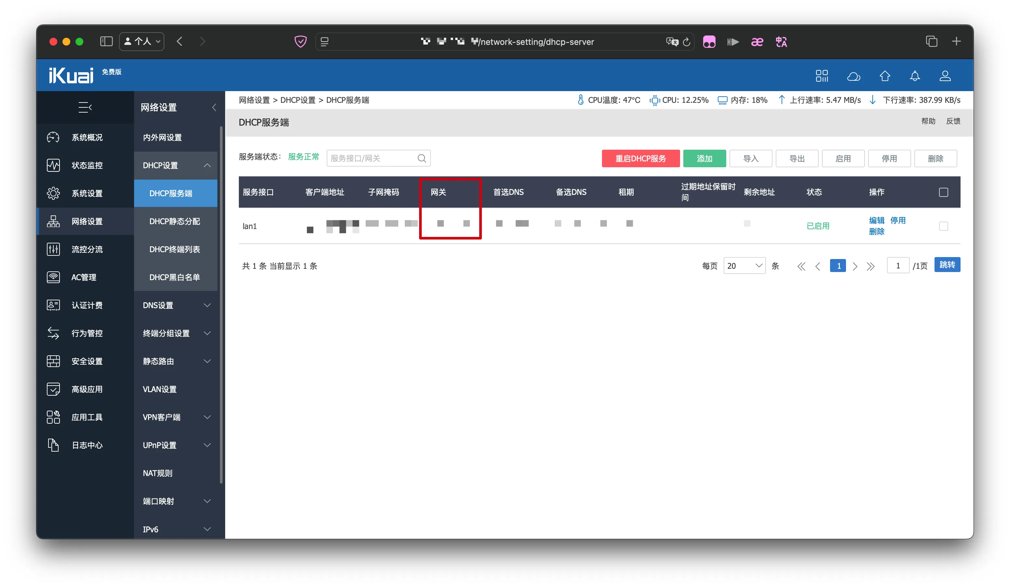
Task: Click the search magnifier icon
Action: 422,159
